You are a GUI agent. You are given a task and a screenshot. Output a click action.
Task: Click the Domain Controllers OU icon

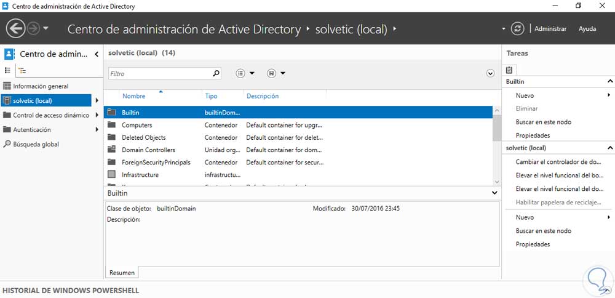pos(112,150)
